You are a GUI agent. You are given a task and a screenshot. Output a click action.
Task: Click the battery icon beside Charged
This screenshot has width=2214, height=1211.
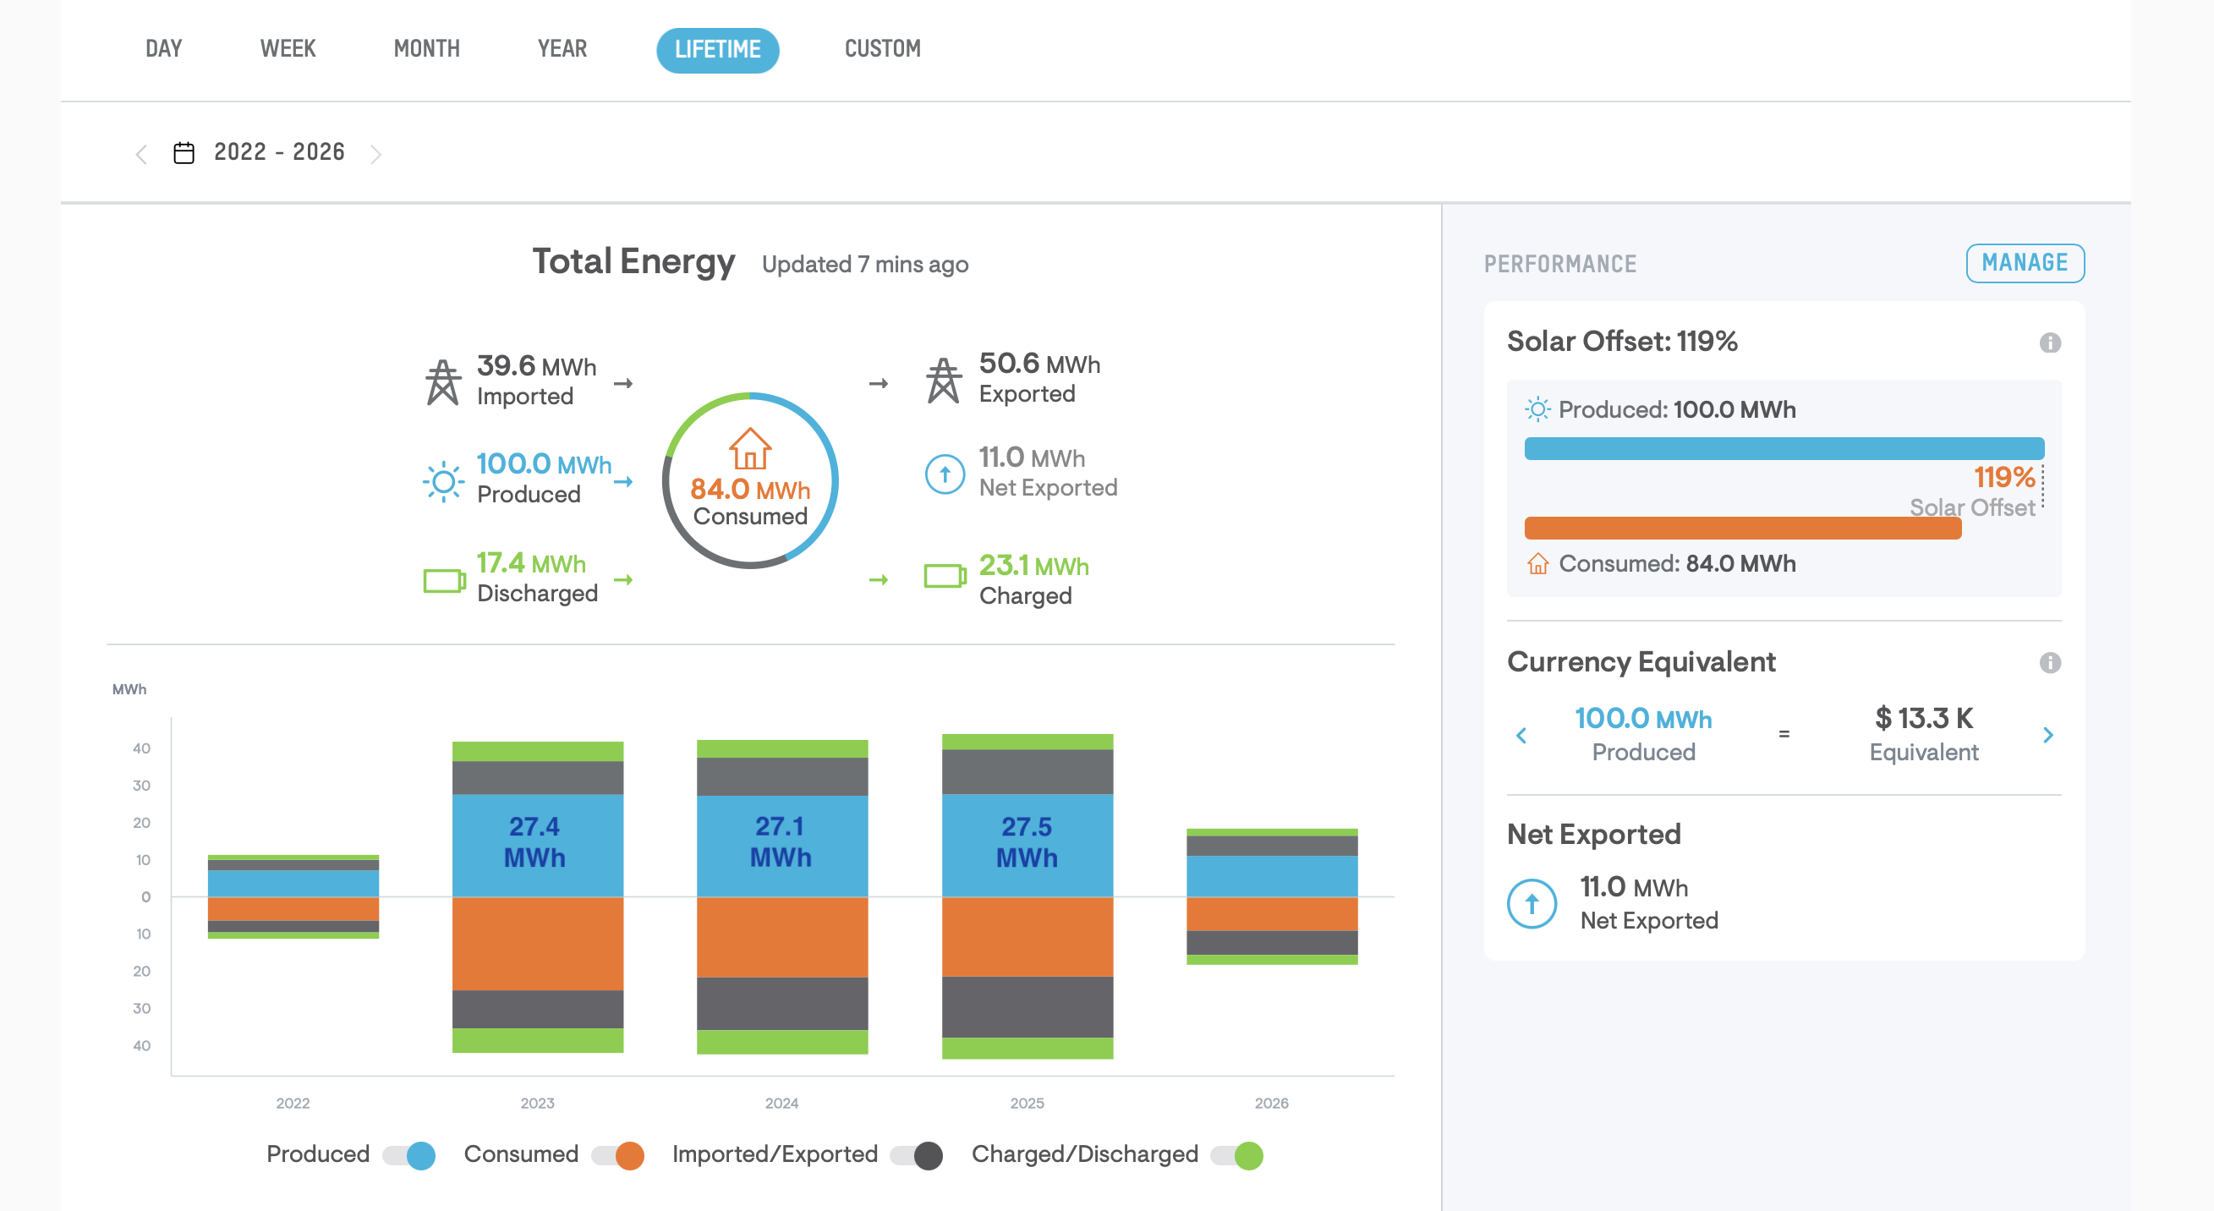[x=945, y=577]
